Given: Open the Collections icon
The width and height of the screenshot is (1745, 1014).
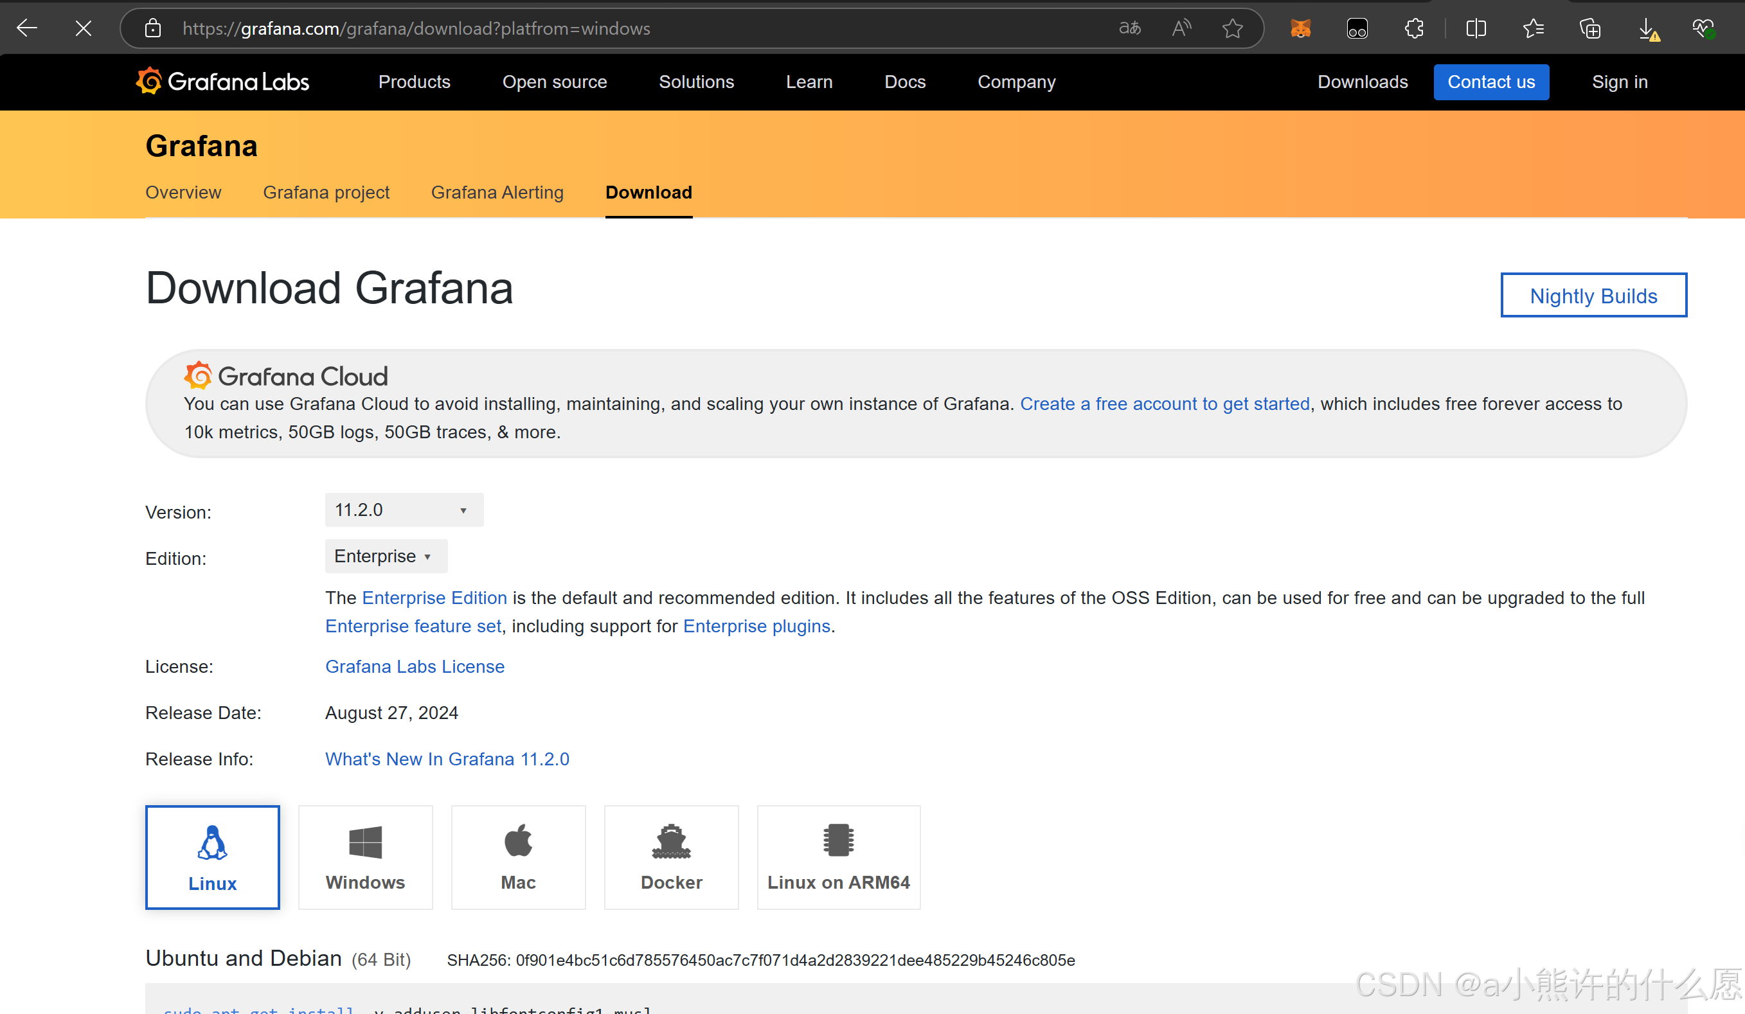Looking at the screenshot, I should click(1590, 28).
